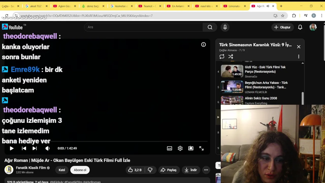Image resolution: width=325 pixels, height=183 pixels.
Task: Go to previous video in playlist
Action: click(24, 148)
